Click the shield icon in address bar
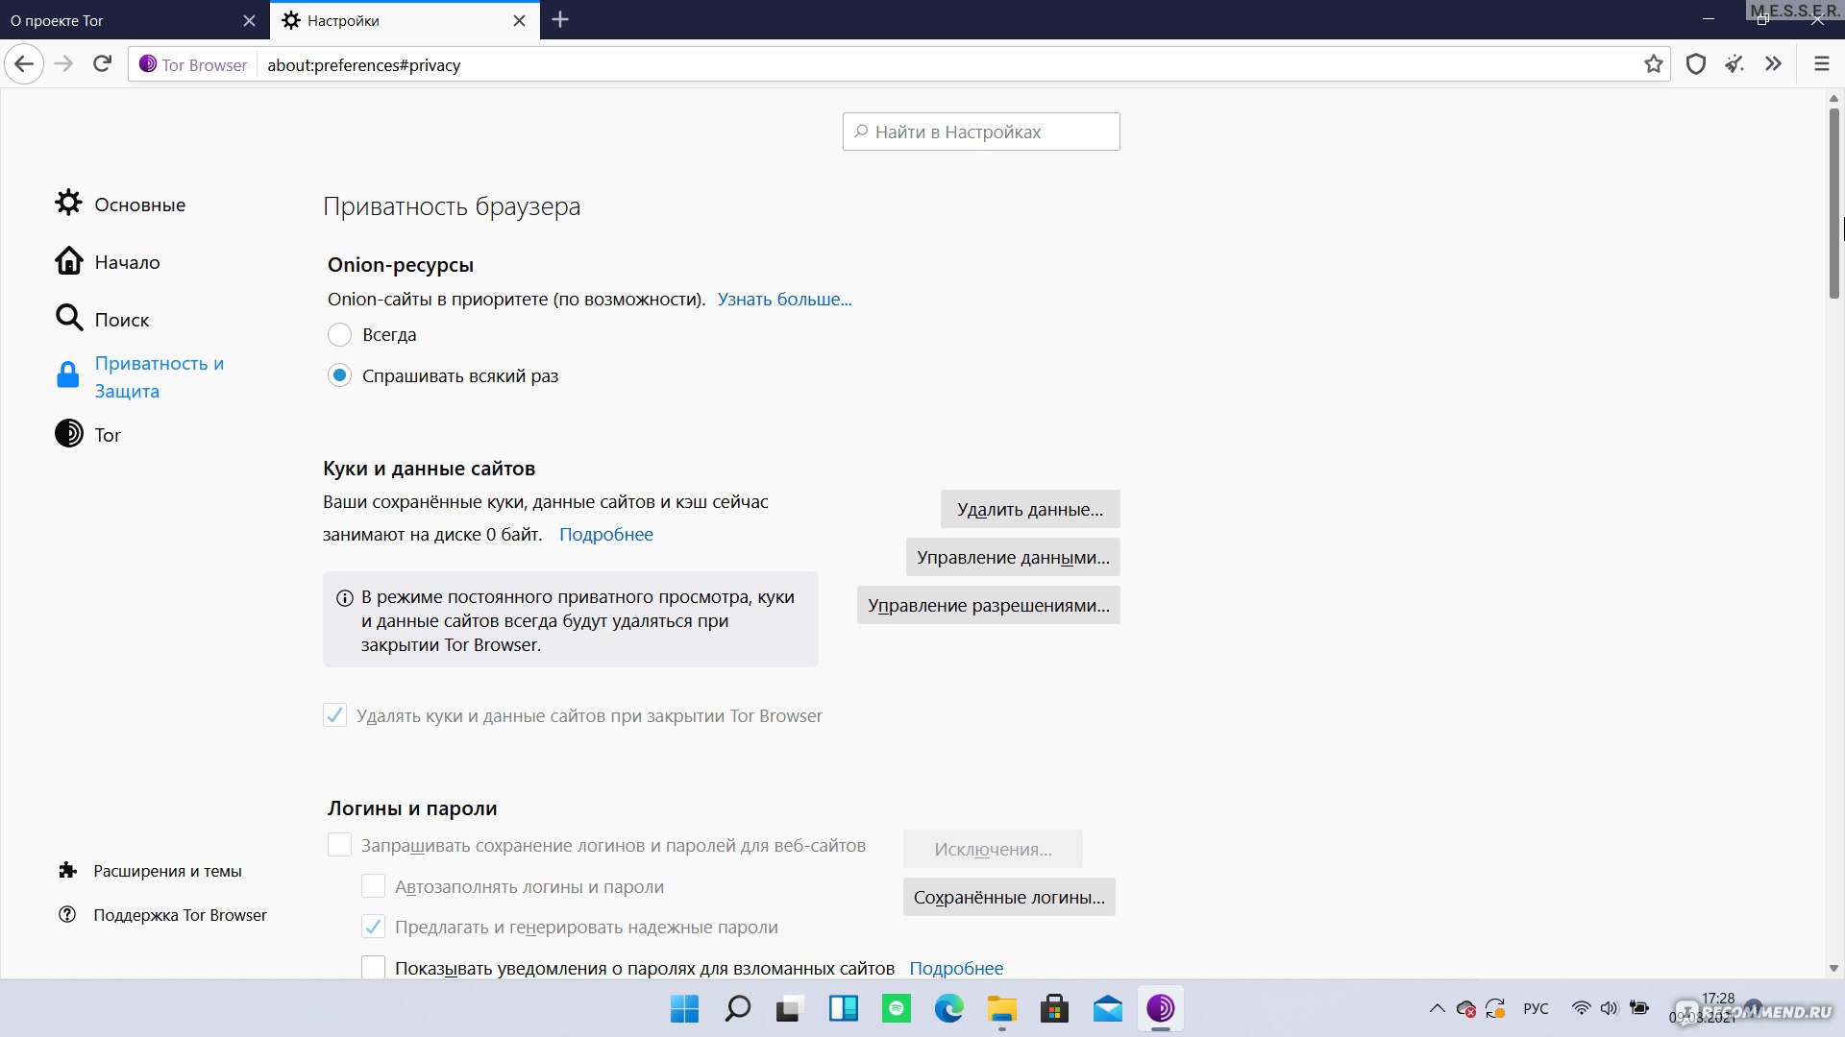1845x1037 pixels. tap(1697, 64)
